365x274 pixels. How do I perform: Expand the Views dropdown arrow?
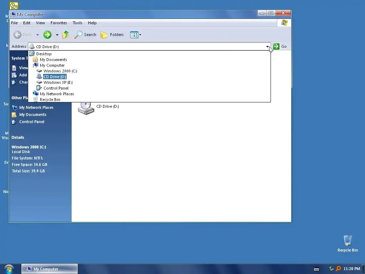click(140, 35)
